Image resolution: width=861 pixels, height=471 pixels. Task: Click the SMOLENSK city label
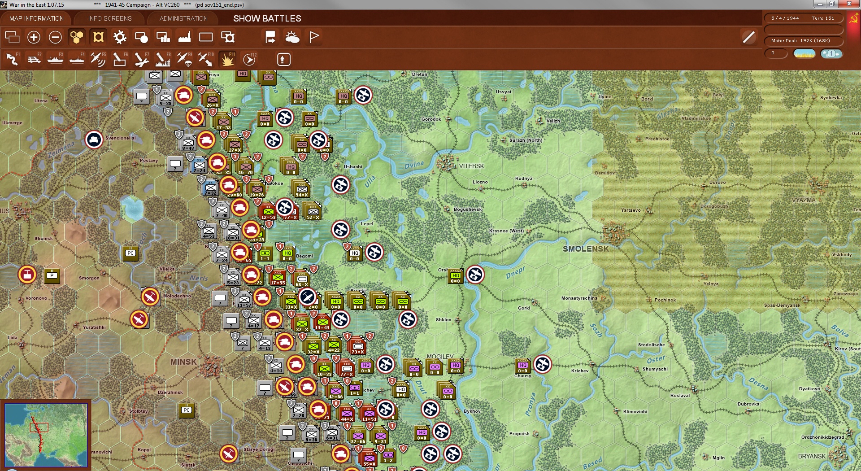tap(586, 249)
